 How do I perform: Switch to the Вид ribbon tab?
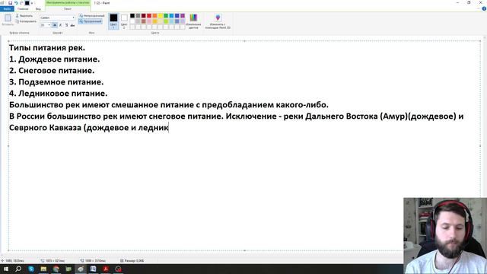38,8
